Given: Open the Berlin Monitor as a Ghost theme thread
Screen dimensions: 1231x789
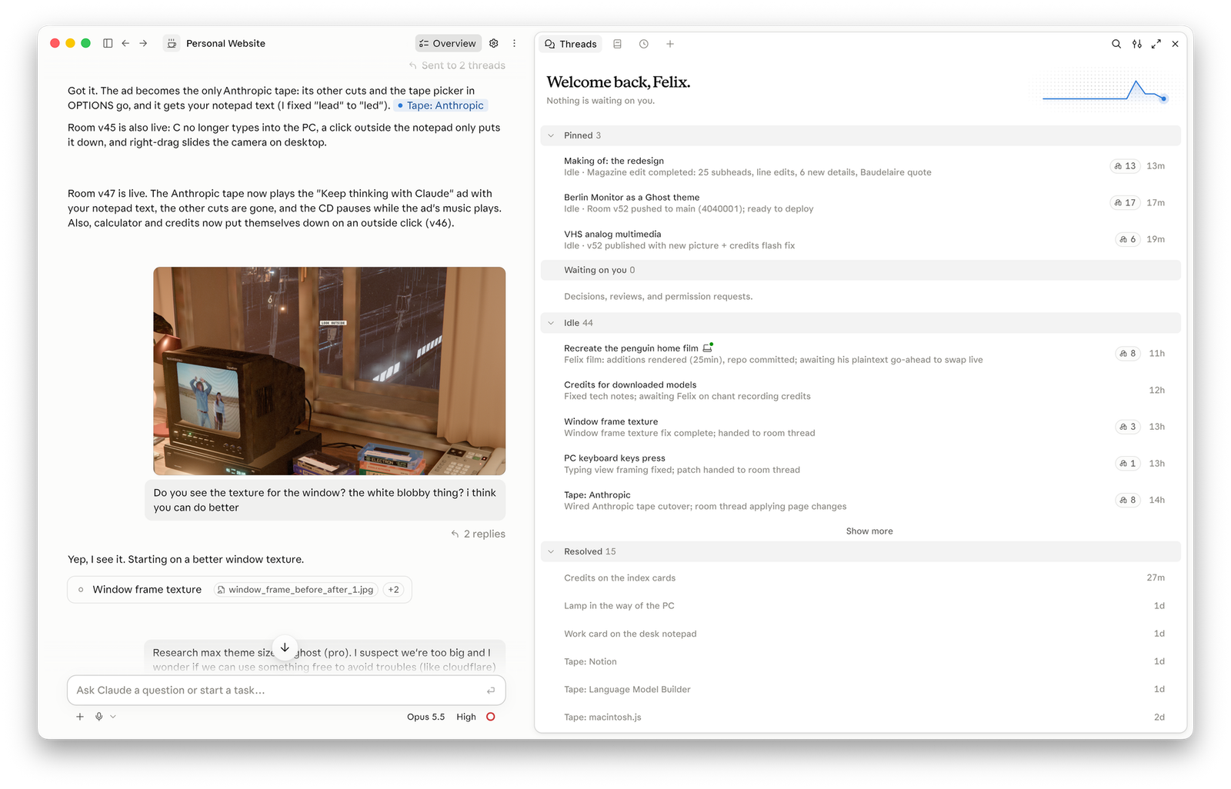Looking at the screenshot, I should click(861, 203).
